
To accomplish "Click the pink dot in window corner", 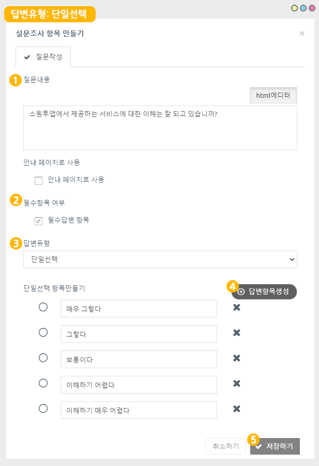I will 312,8.
